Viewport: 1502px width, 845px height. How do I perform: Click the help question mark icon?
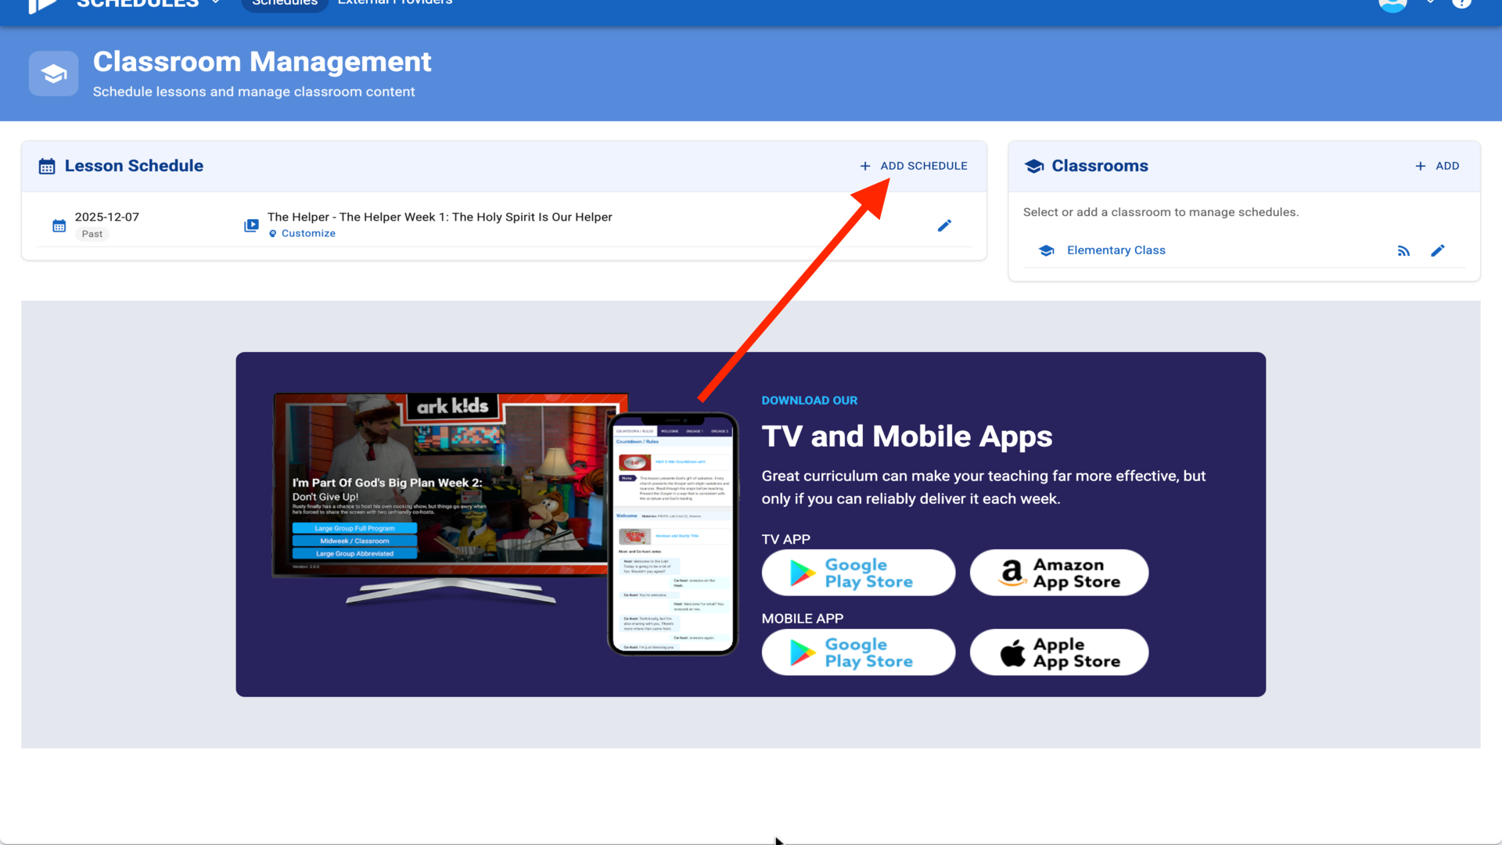pyautogui.click(x=1461, y=2)
